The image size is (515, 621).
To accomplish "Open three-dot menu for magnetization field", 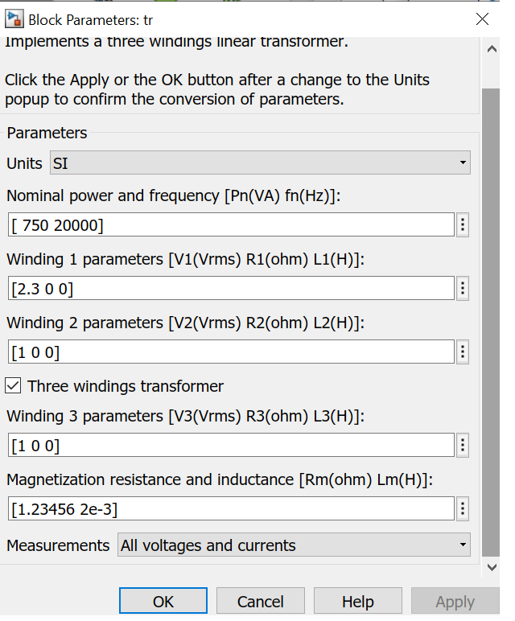I will tap(463, 508).
